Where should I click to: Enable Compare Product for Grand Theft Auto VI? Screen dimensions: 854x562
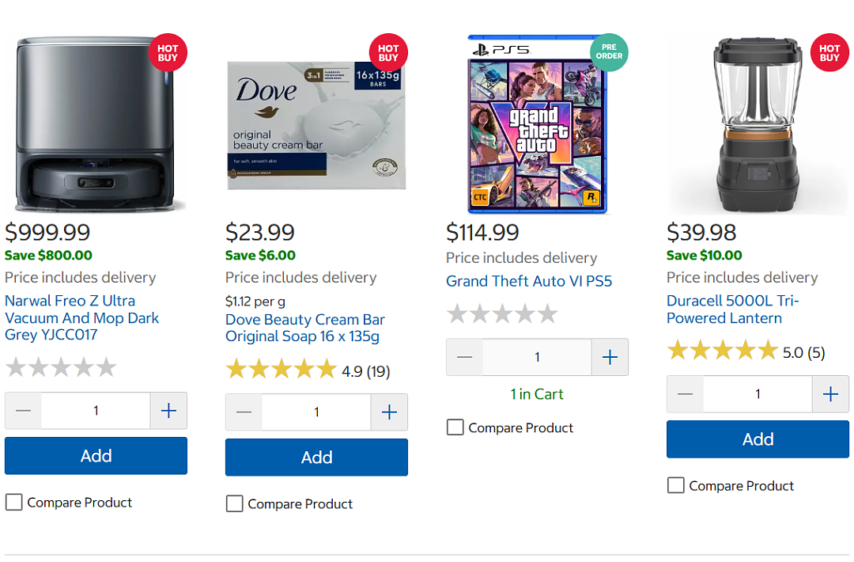[455, 427]
